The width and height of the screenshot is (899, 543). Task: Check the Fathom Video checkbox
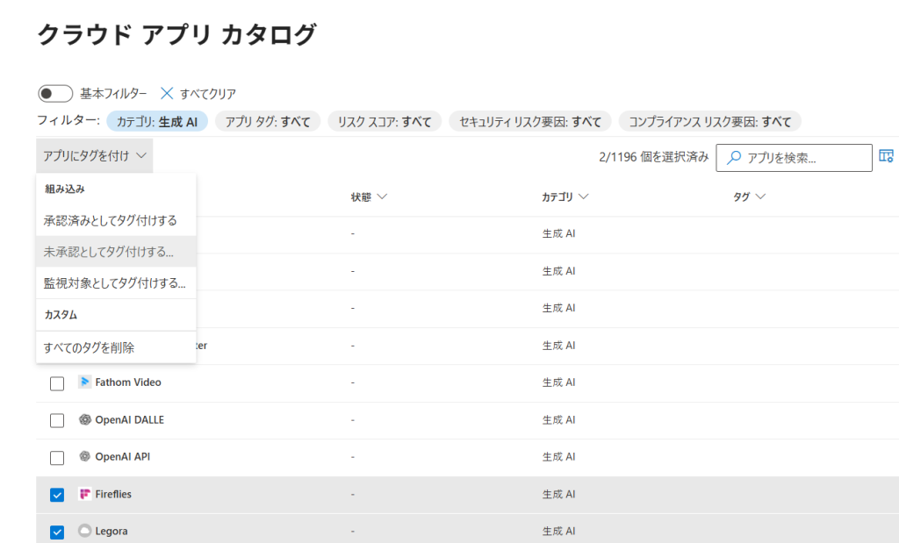(x=57, y=383)
